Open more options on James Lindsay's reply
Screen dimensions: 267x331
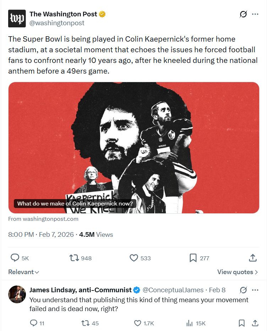coord(255,290)
